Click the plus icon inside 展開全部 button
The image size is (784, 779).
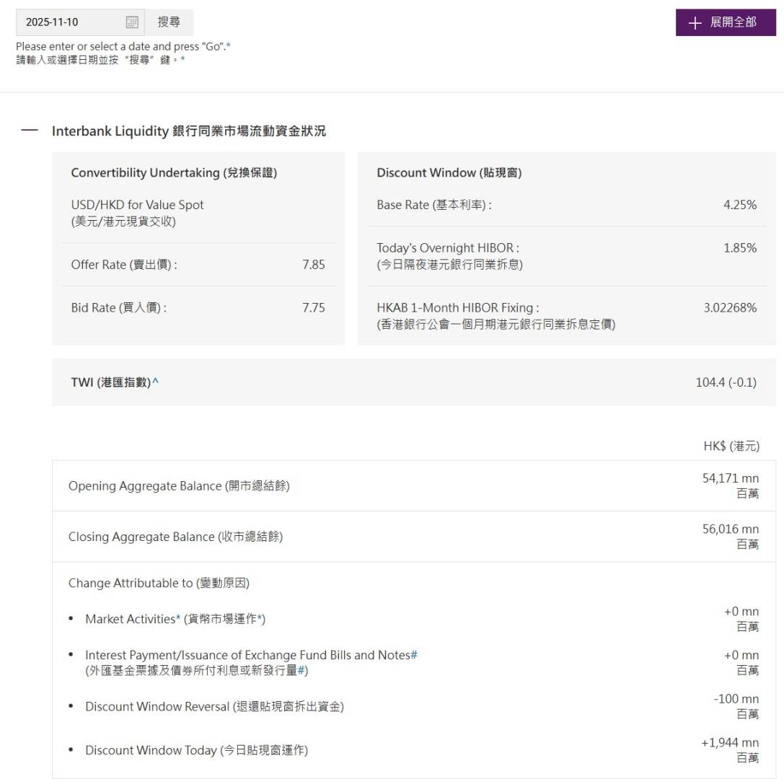tap(695, 22)
